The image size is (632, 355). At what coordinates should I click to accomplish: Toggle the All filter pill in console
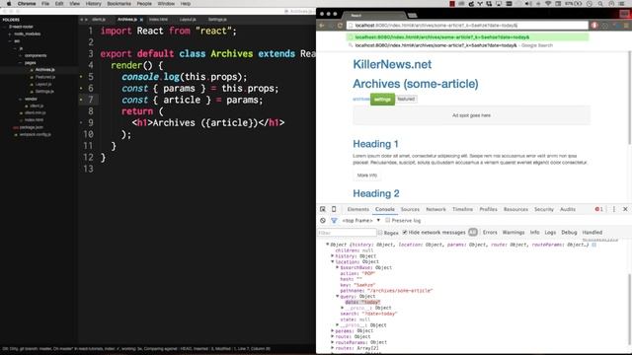pyautogui.click(x=473, y=233)
